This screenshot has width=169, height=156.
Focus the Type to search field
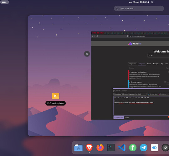[x=139, y=8]
